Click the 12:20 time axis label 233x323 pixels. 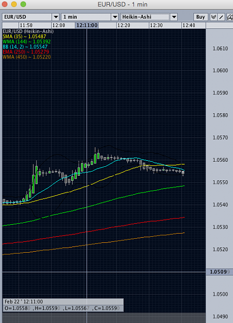click(124, 25)
